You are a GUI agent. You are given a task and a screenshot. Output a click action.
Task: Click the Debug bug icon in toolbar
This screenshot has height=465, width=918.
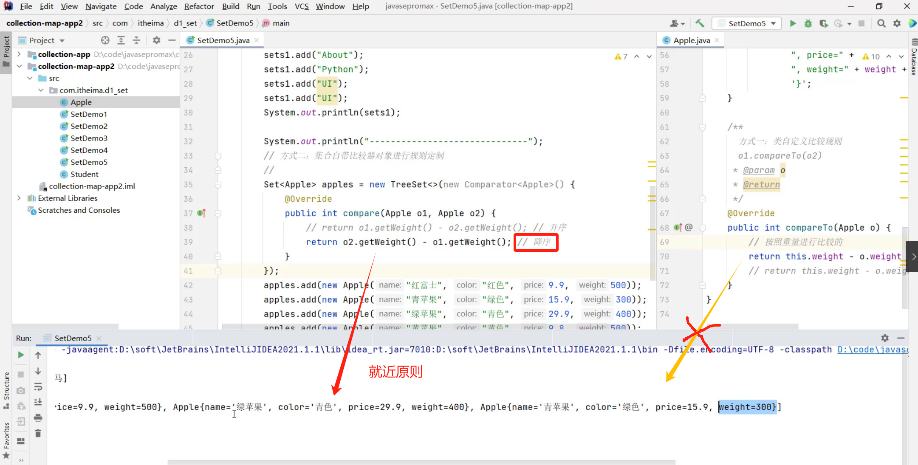coord(808,23)
